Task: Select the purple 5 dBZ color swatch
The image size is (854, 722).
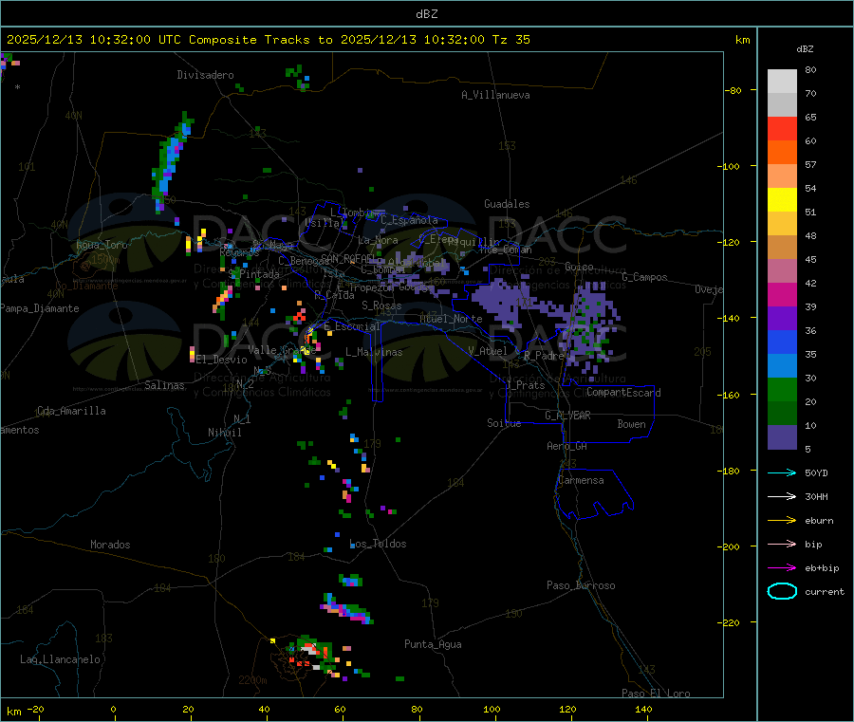Action: (782, 437)
